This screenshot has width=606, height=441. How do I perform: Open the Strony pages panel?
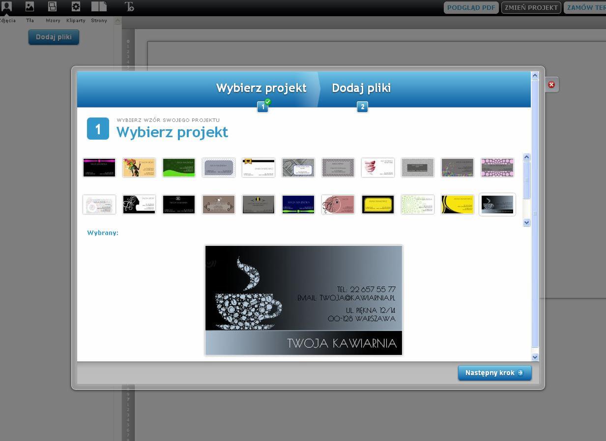tap(98, 7)
